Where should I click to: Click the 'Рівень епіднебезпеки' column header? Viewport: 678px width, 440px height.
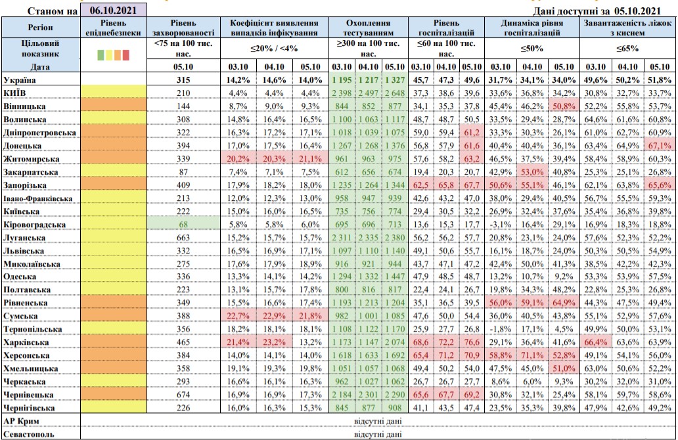tap(112, 27)
